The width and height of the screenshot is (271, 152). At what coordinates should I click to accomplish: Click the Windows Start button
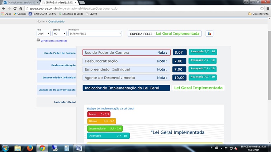[x=5, y=148]
